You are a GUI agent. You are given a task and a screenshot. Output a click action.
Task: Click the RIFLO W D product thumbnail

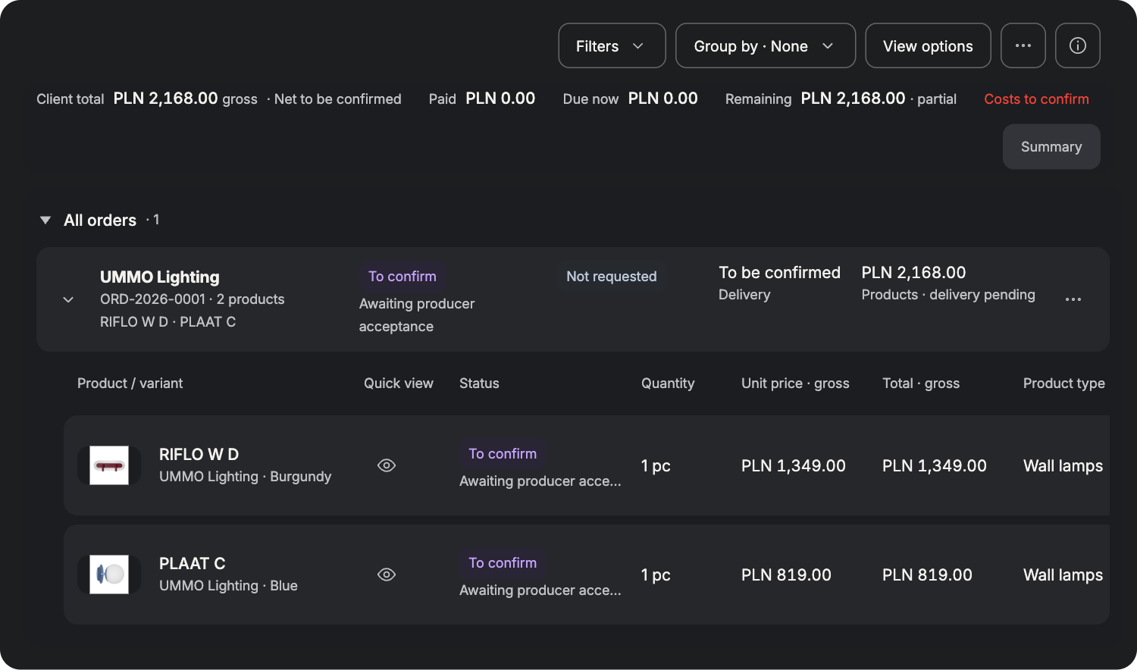pos(109,465)
